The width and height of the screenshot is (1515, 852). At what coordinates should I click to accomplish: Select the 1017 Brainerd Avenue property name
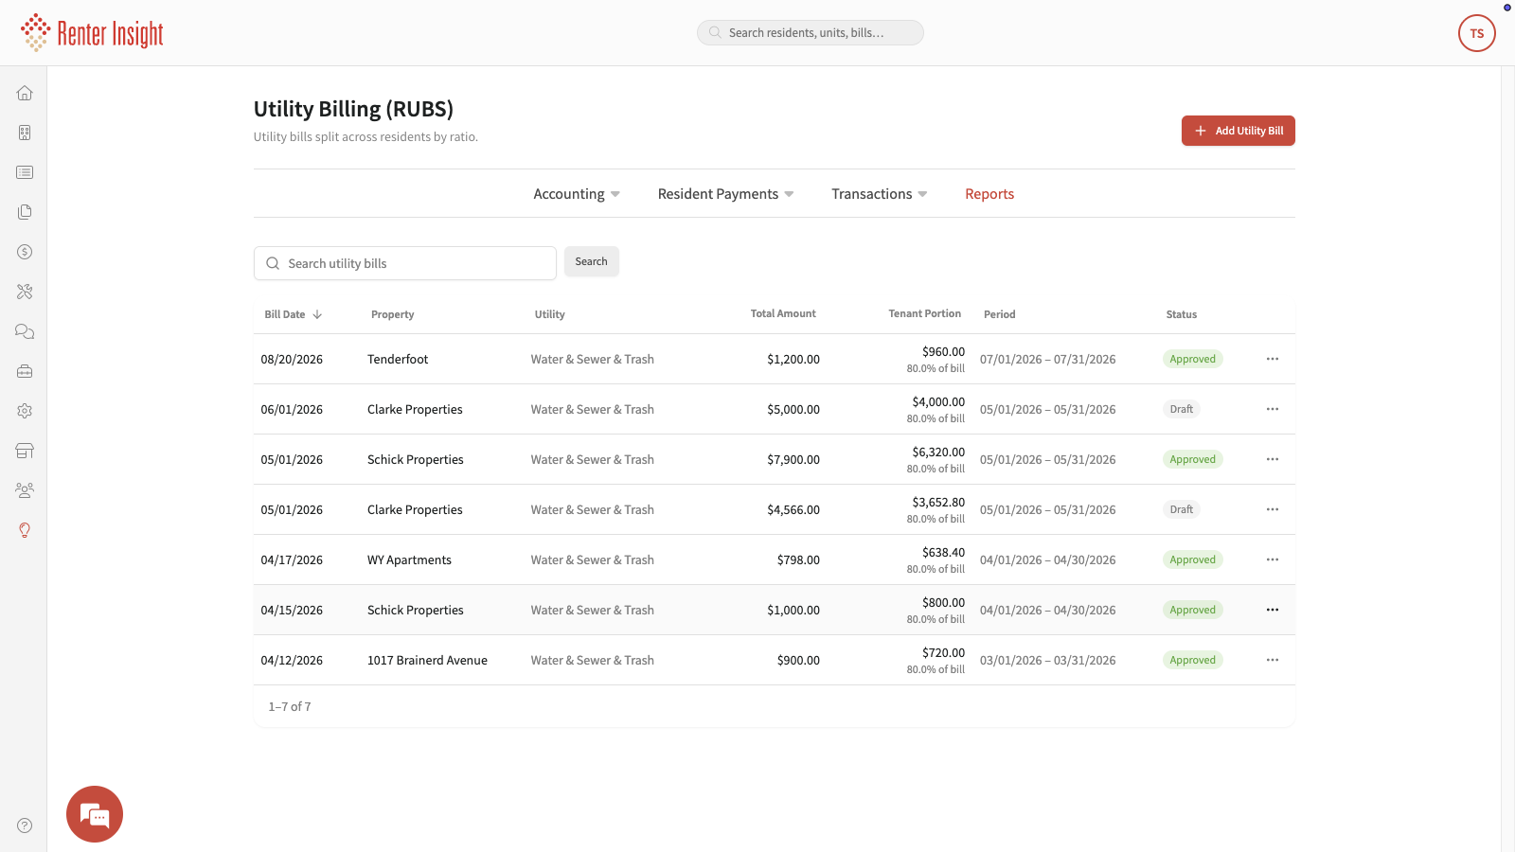coord(427,660)
